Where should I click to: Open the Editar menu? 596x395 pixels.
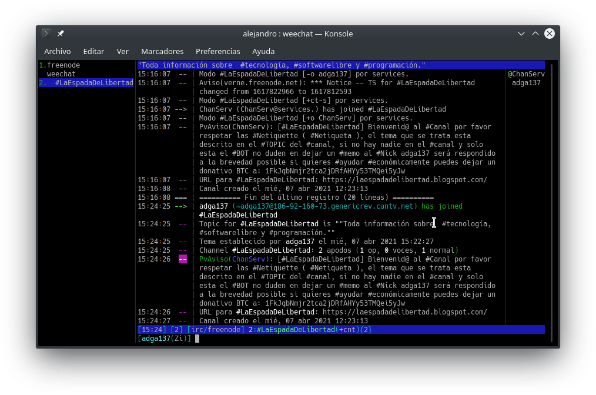click(x=93, y=51)
